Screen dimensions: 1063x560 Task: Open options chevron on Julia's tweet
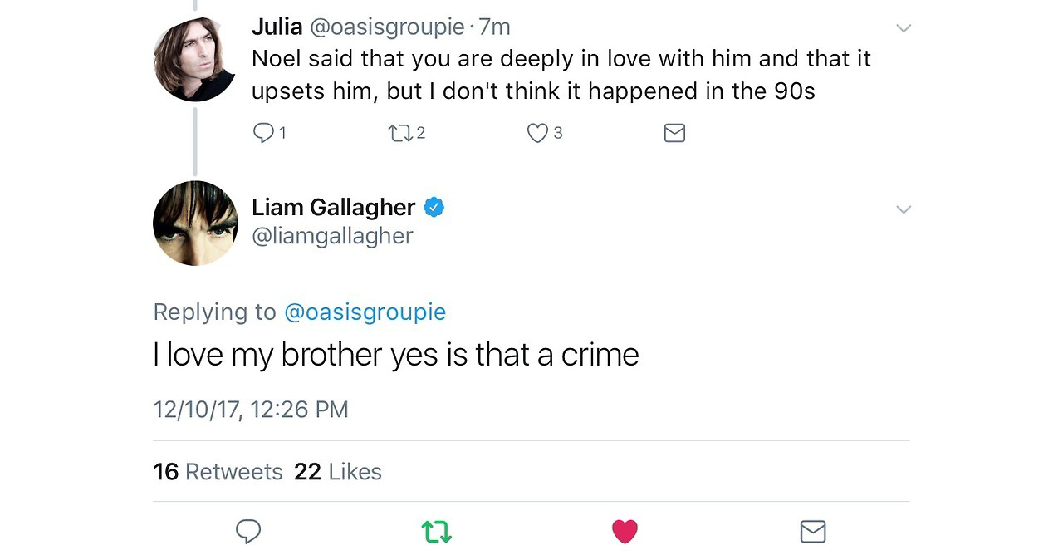904,28
